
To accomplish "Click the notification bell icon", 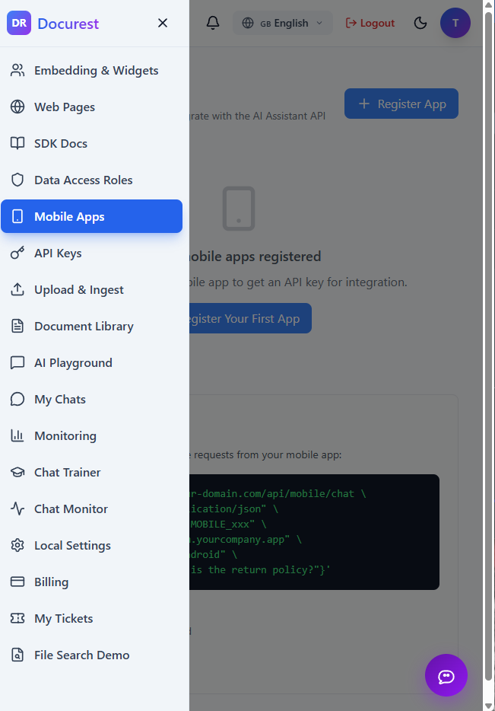I will [213, 23].
